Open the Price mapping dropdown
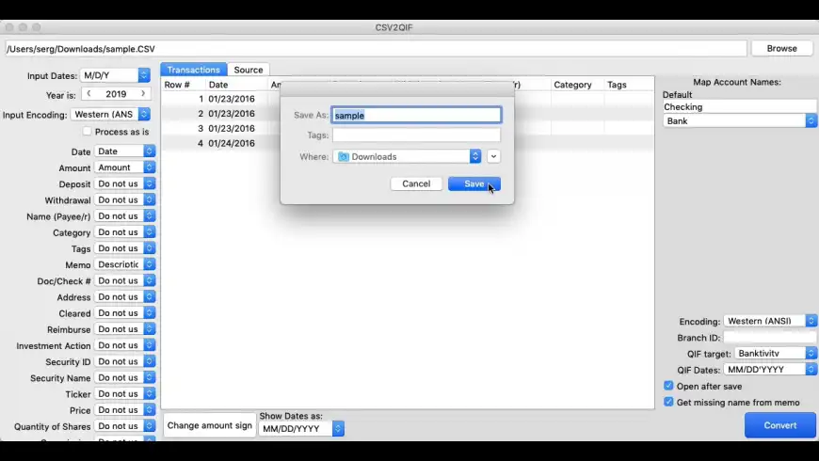The height and width of the screenshot is (461, 819). [125, 410]
